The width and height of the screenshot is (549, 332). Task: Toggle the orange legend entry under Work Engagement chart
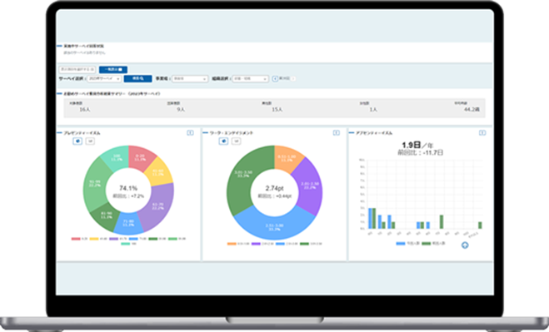(x=237, y=244)
